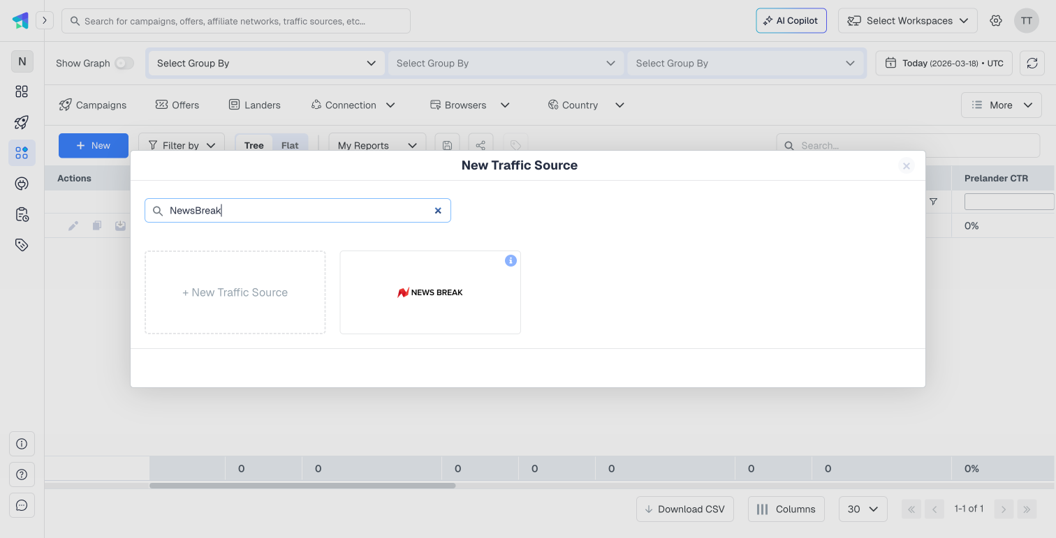Clear the NewsBreak search text

point(438,211)
